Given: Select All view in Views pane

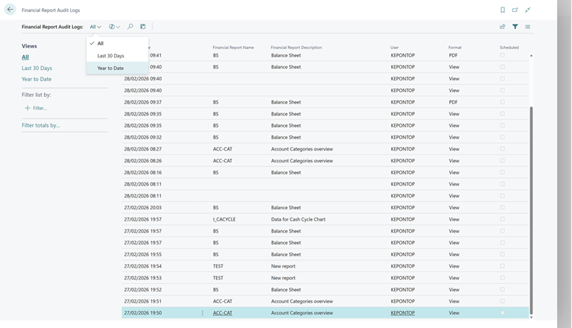Looking at the screenshot, I should point(25,57).
